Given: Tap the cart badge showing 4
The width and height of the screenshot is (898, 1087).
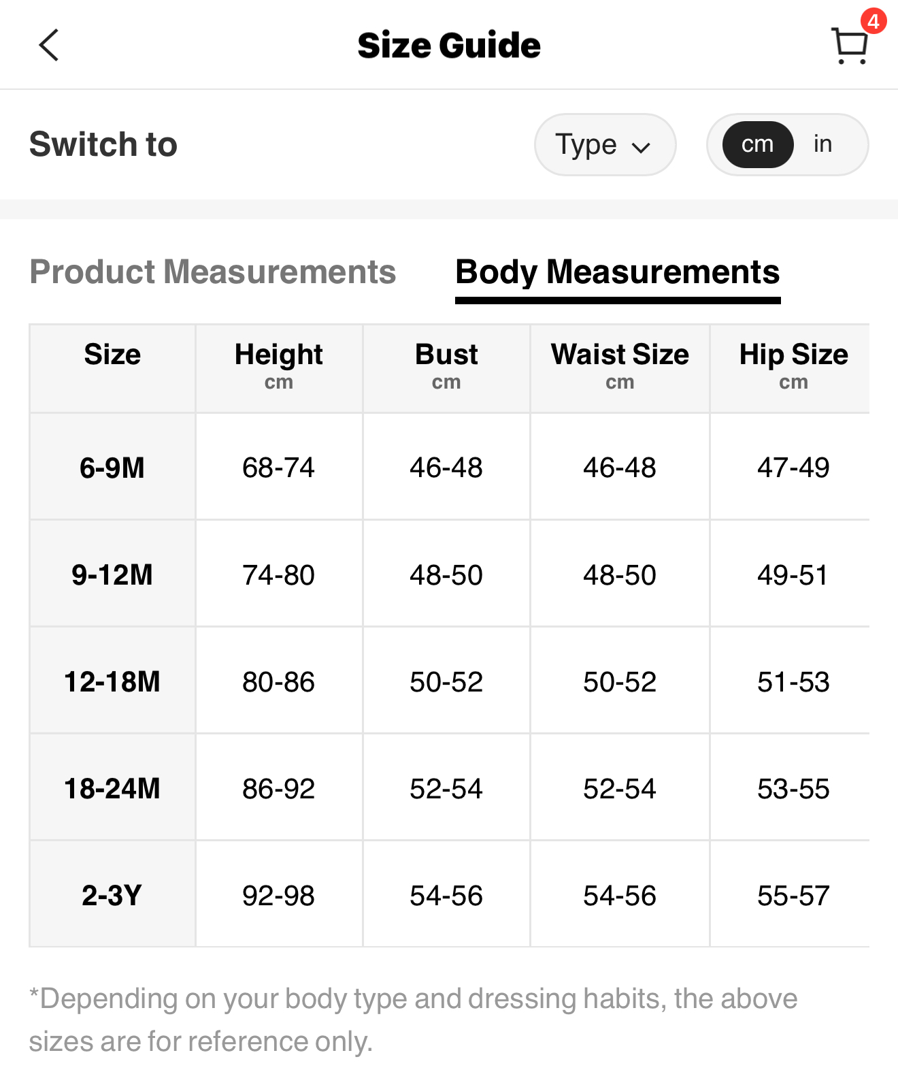Looking at the screenshot, I should 873,21.
